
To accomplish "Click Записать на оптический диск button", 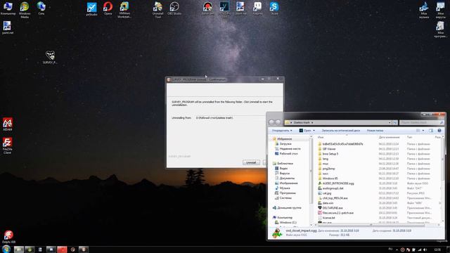I will click(x=341, y=131).
